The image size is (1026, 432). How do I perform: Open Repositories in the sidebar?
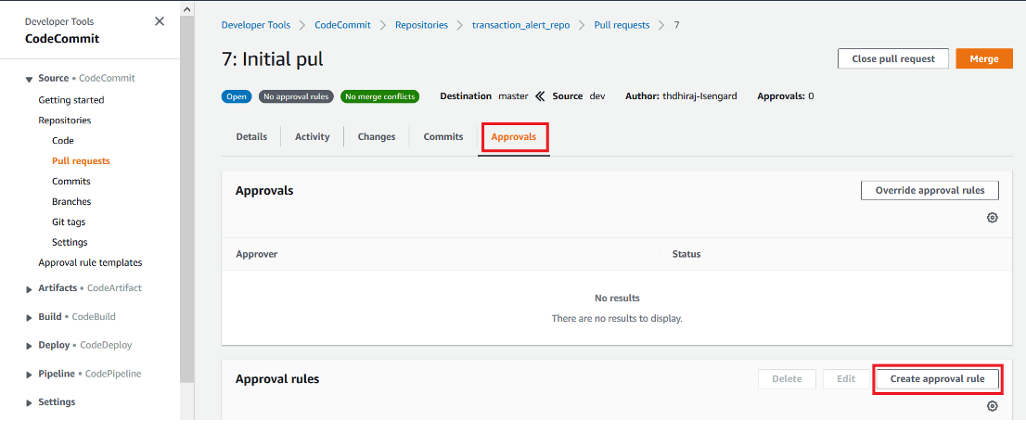pos(65,121)
